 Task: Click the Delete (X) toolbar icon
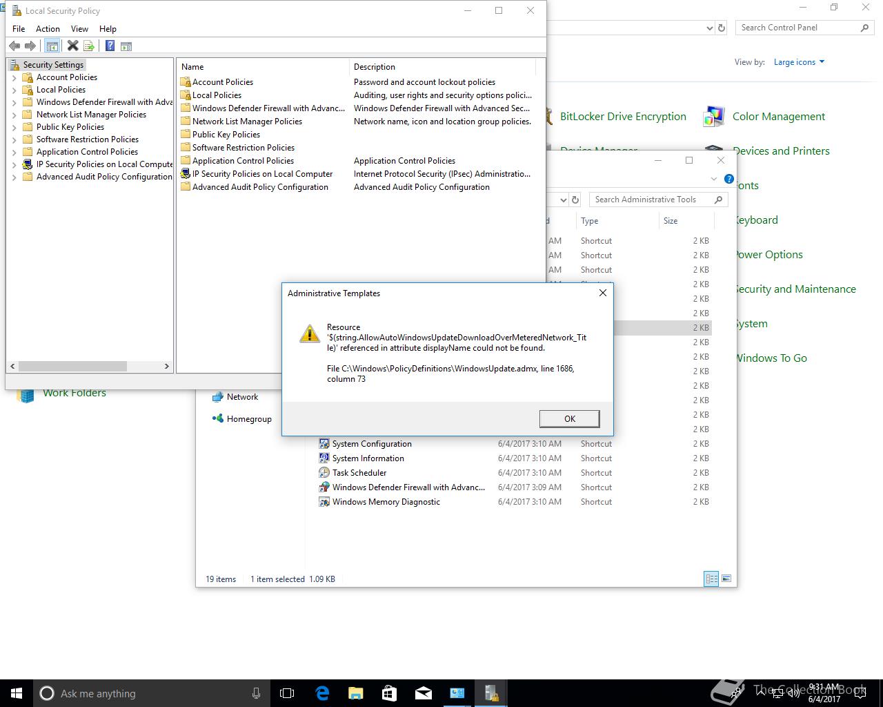(72, 46)
